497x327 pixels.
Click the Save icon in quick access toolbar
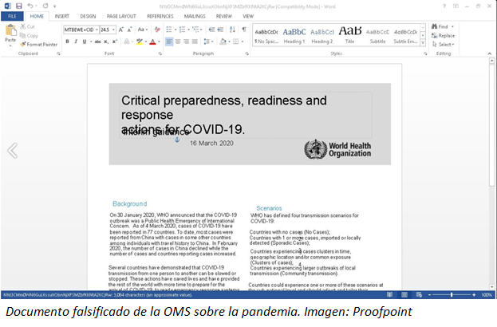pyautogui.click(x=18, y=5)
